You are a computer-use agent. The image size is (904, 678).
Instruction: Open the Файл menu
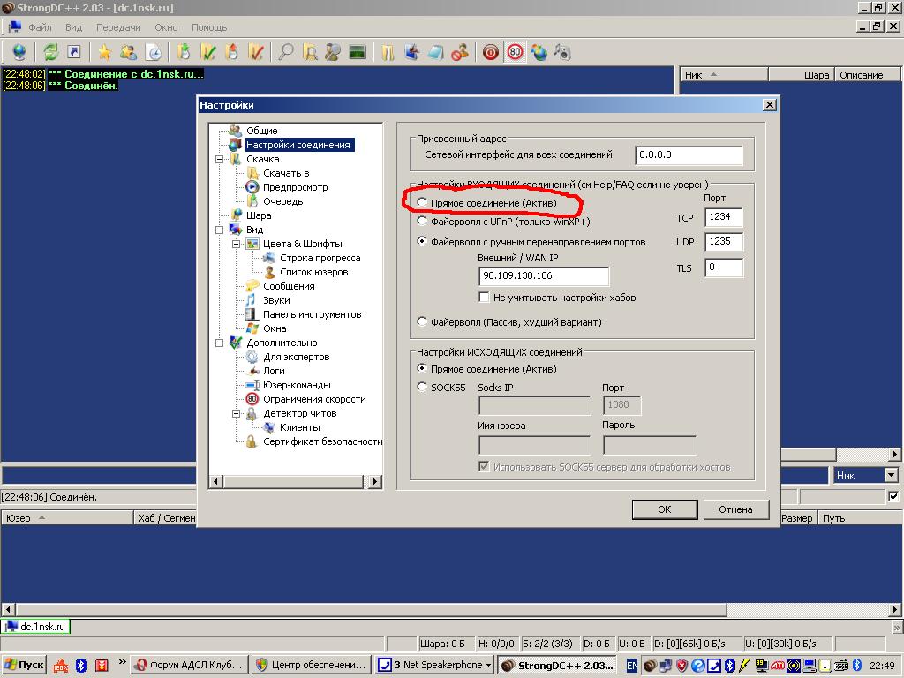point(40,27)
